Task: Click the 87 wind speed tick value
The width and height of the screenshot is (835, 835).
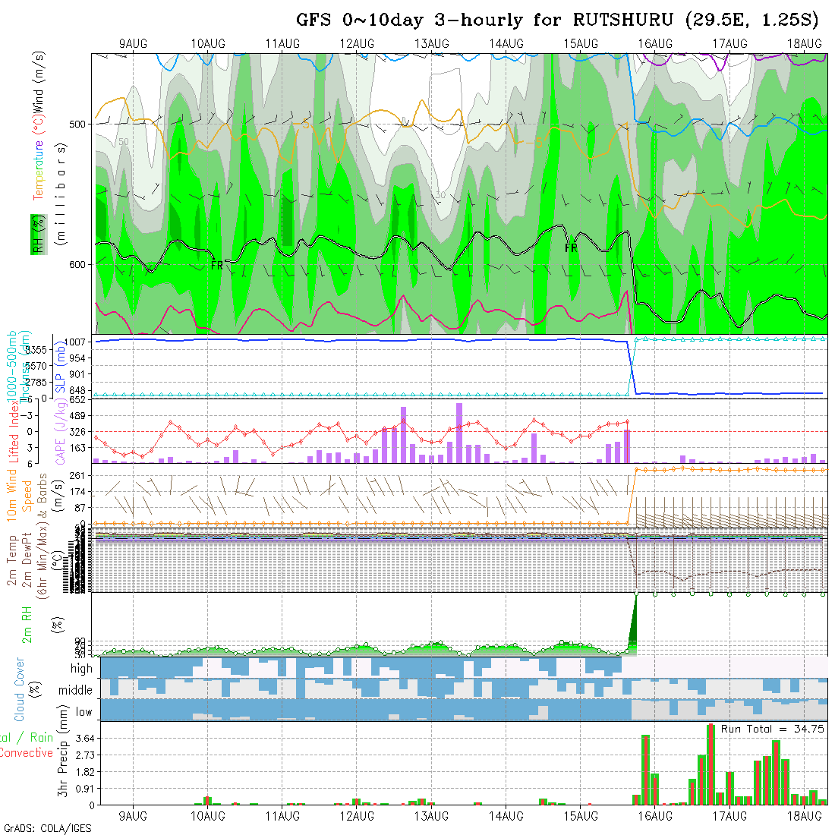Action: coord(80,508)
